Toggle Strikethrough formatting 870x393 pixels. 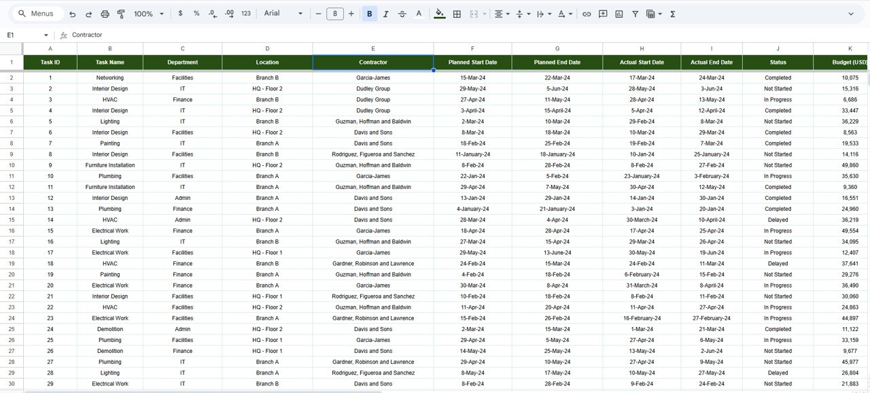[402, 14]
